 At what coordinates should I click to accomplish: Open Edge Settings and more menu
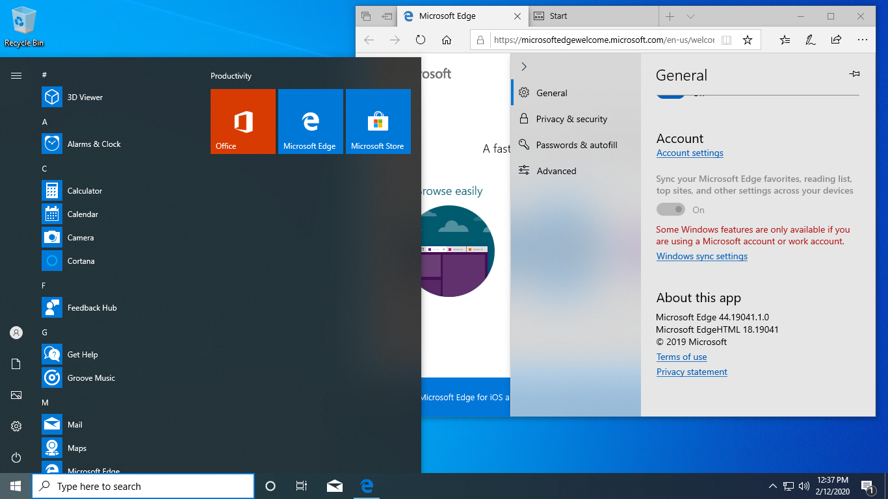click(x=863, y=40)
